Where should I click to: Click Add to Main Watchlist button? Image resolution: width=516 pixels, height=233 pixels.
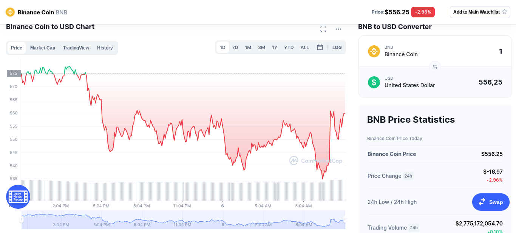click(480, 12)
